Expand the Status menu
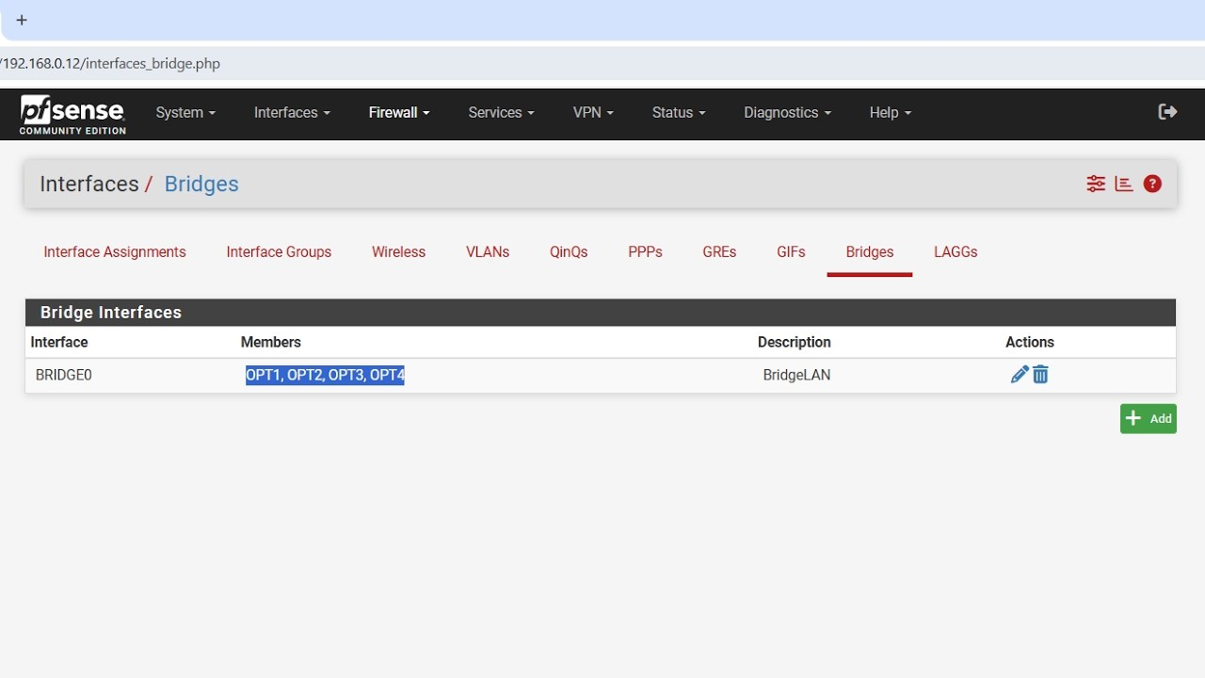The height and width of the screenshot is (678, 1205). (x=679, y=112)
